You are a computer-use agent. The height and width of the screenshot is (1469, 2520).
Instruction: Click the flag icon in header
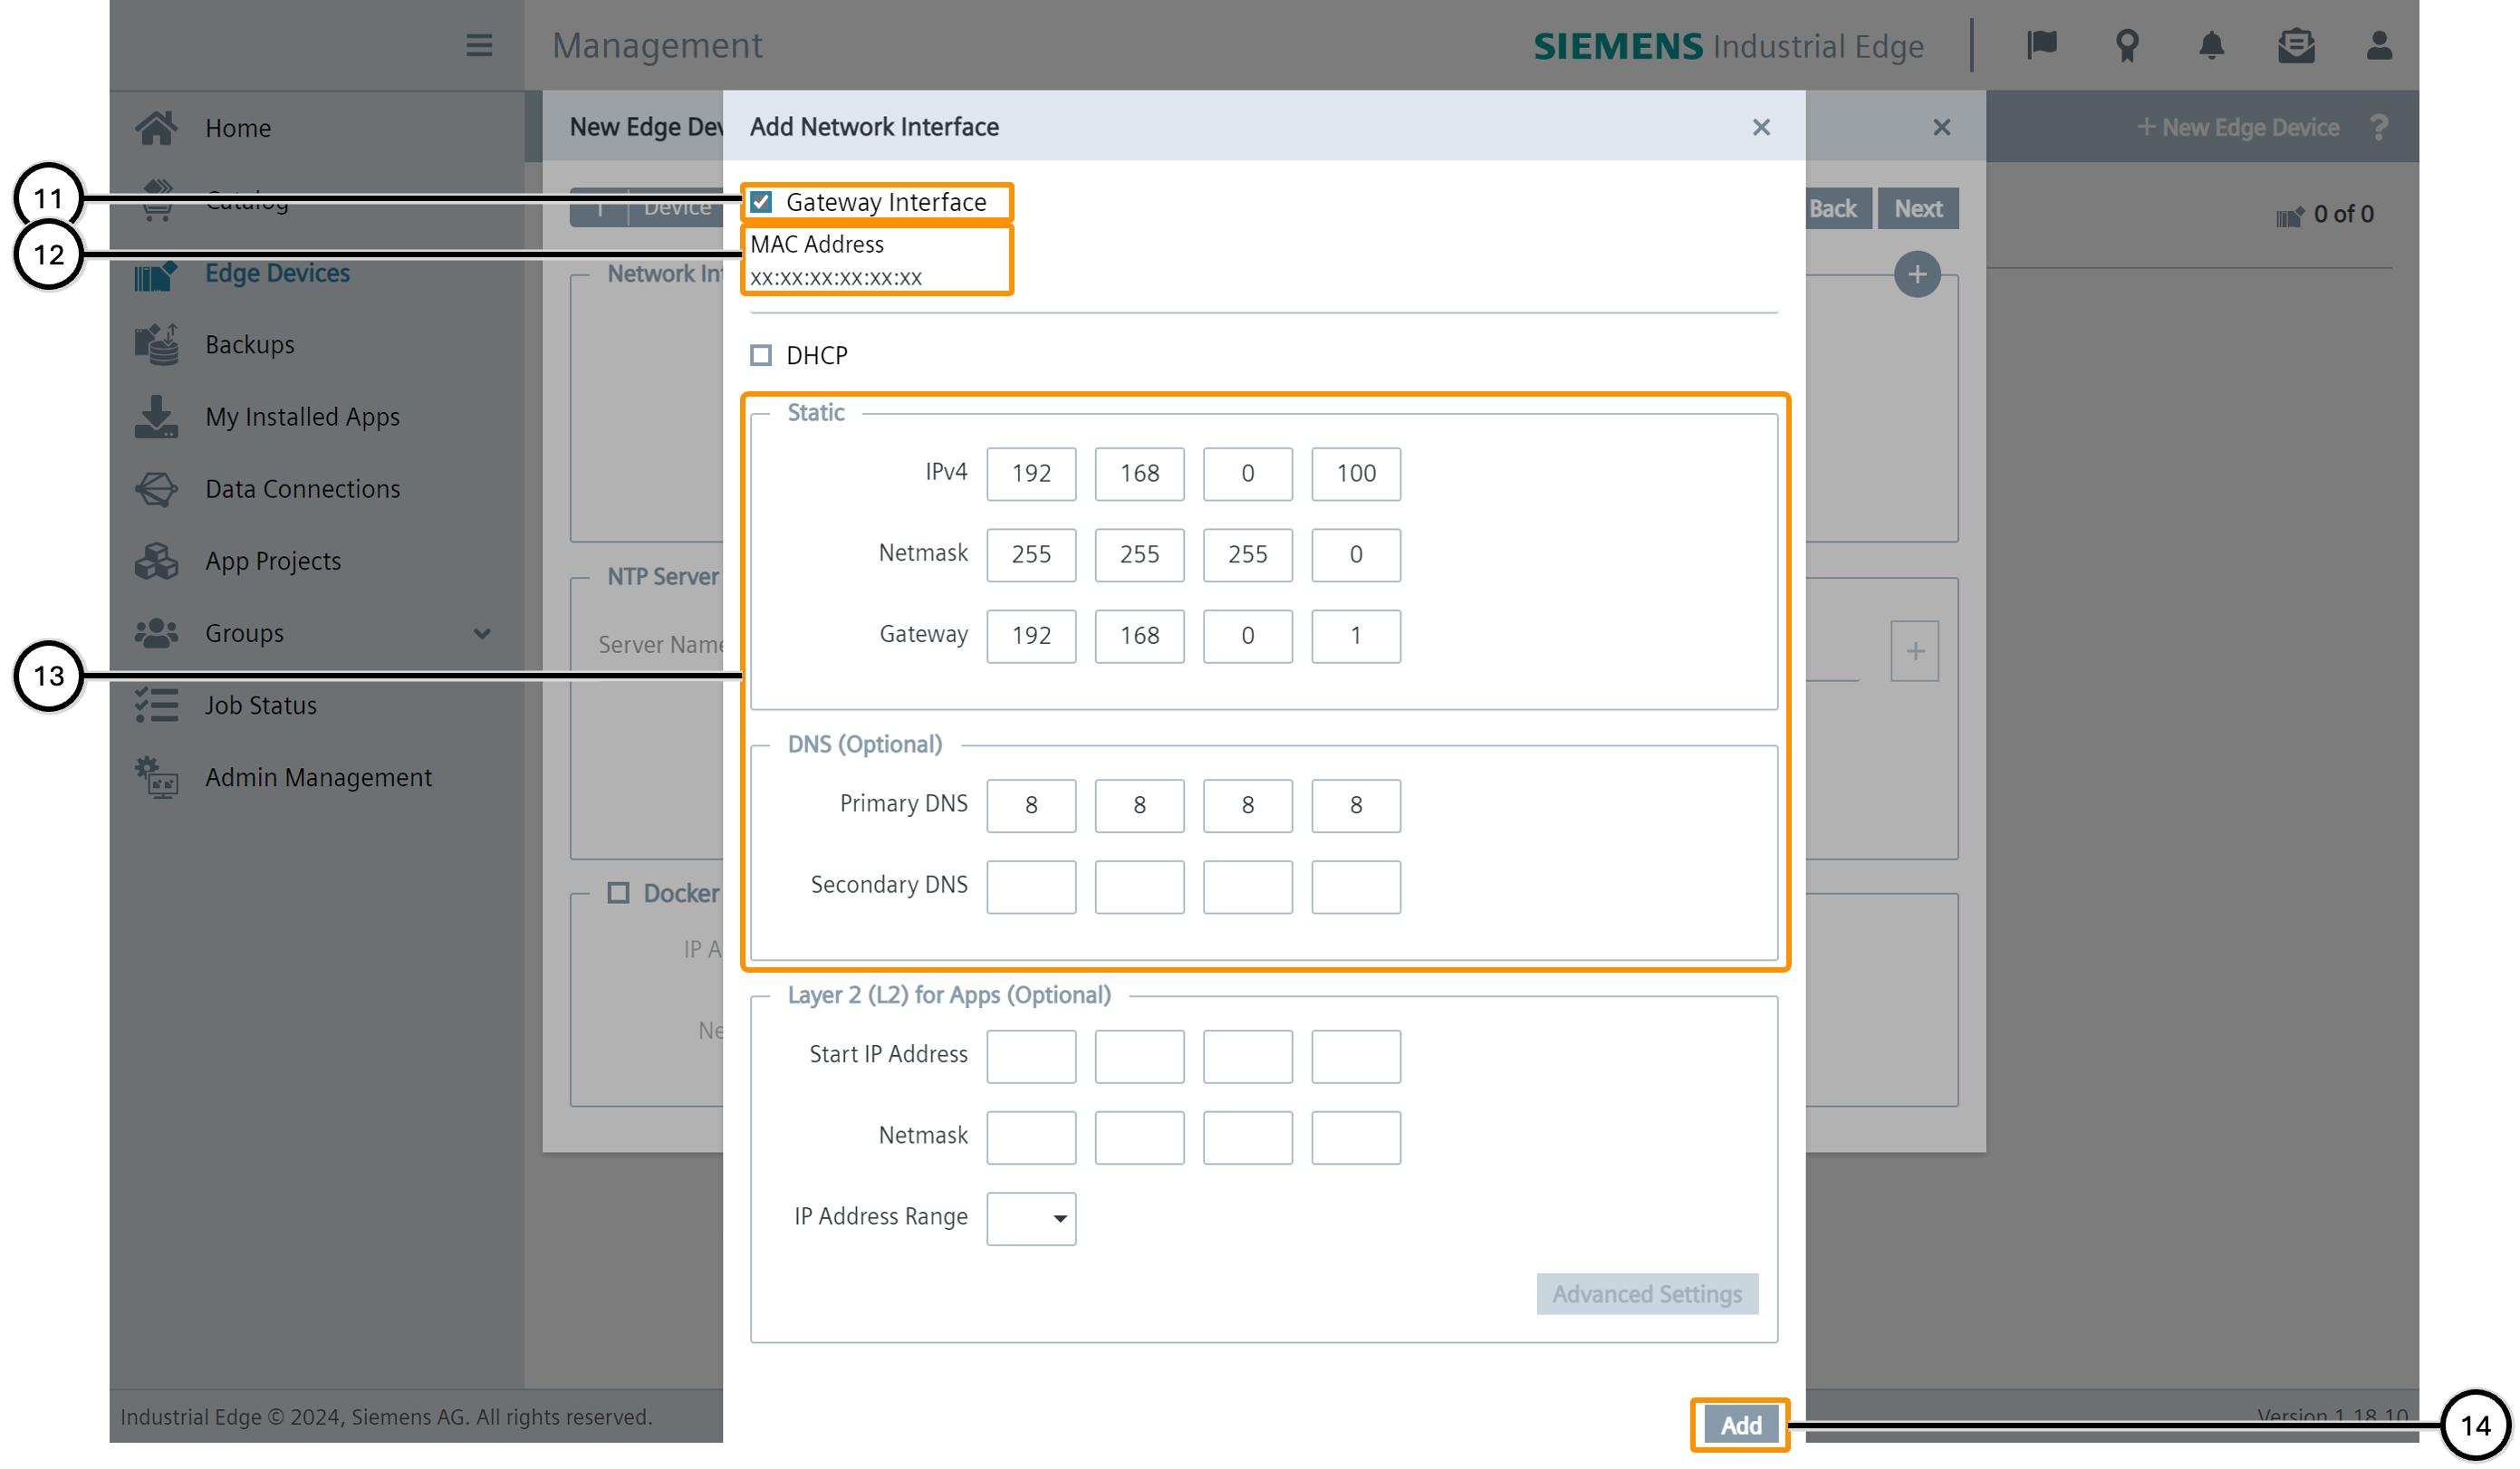coord(2041,45)
